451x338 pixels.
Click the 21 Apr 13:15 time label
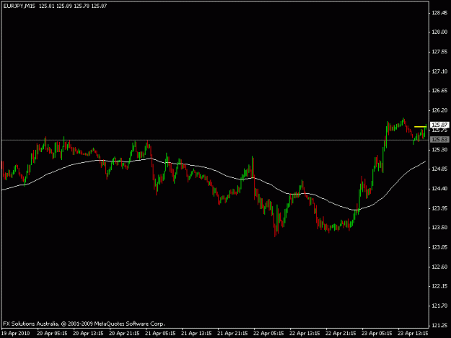click(x=196, y=334)
